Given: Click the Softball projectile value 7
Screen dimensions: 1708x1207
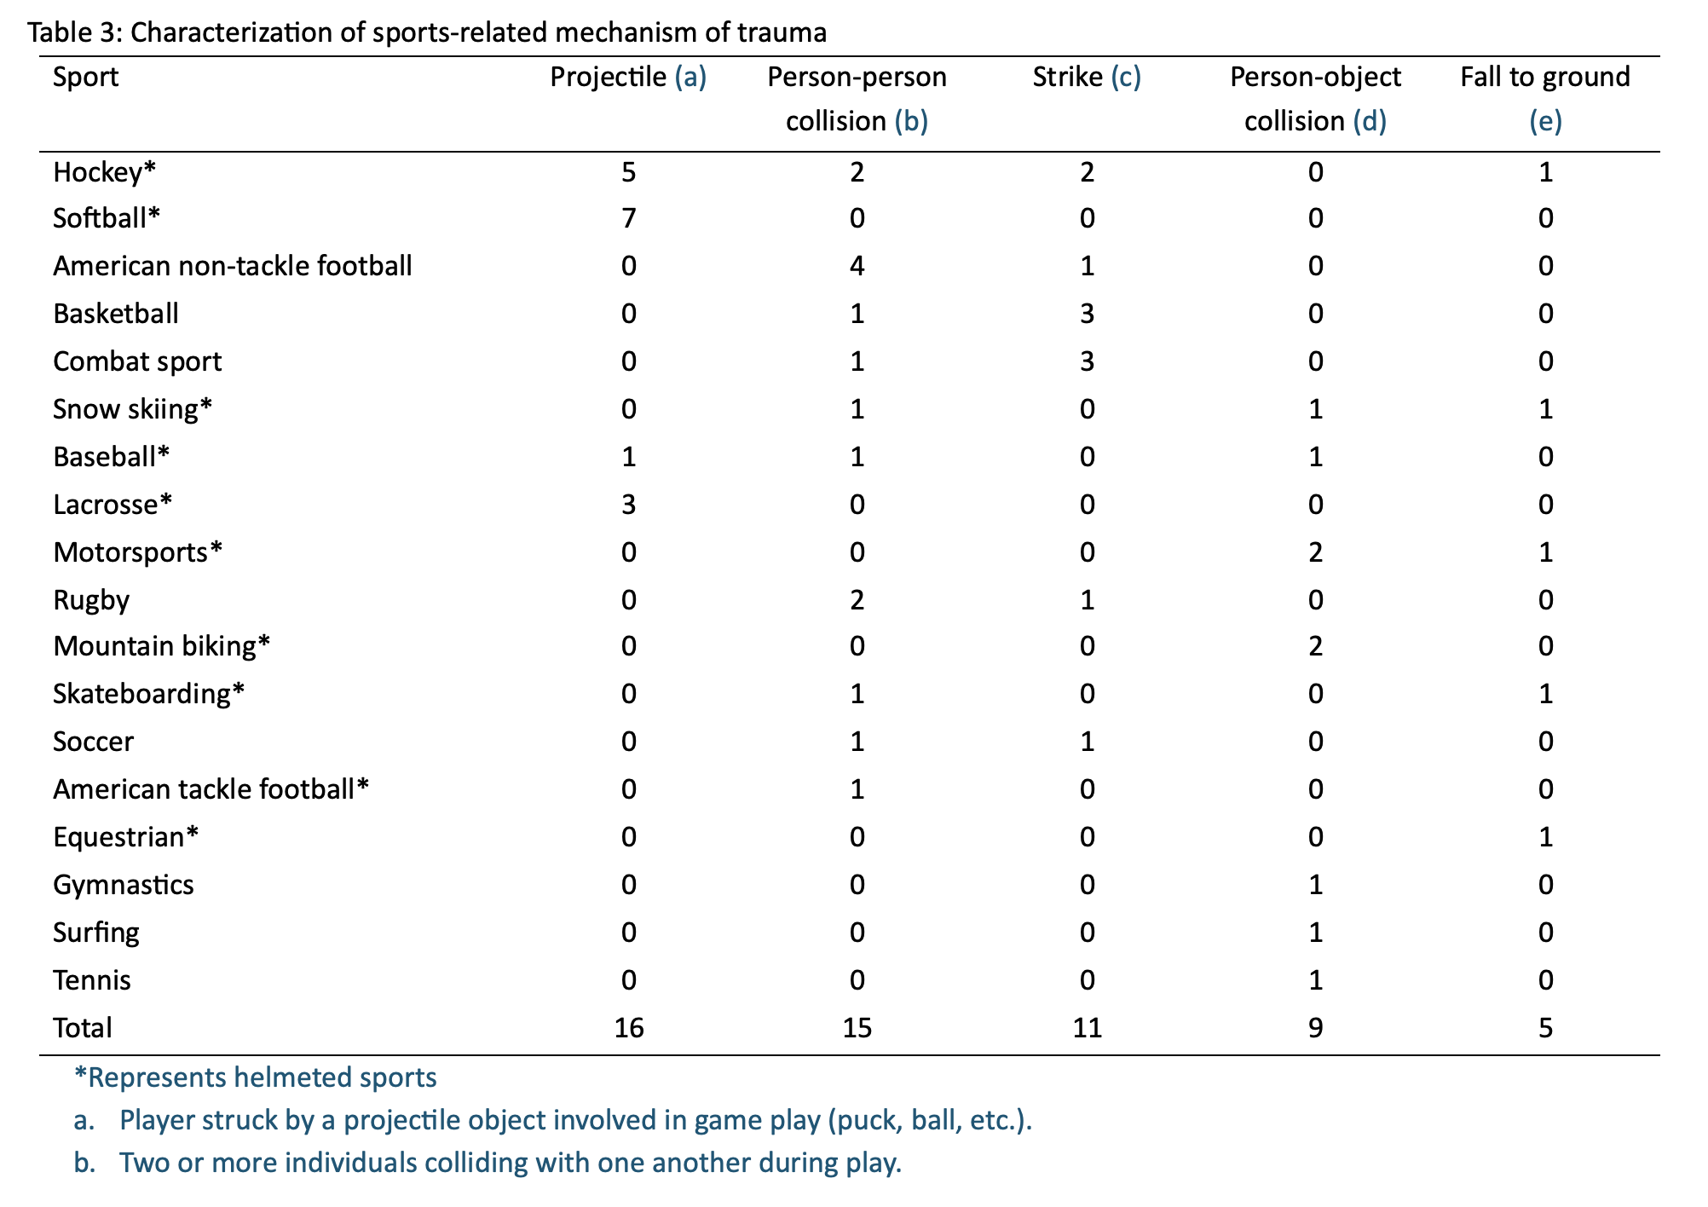Looking at the screenshot, I should 629,219.
